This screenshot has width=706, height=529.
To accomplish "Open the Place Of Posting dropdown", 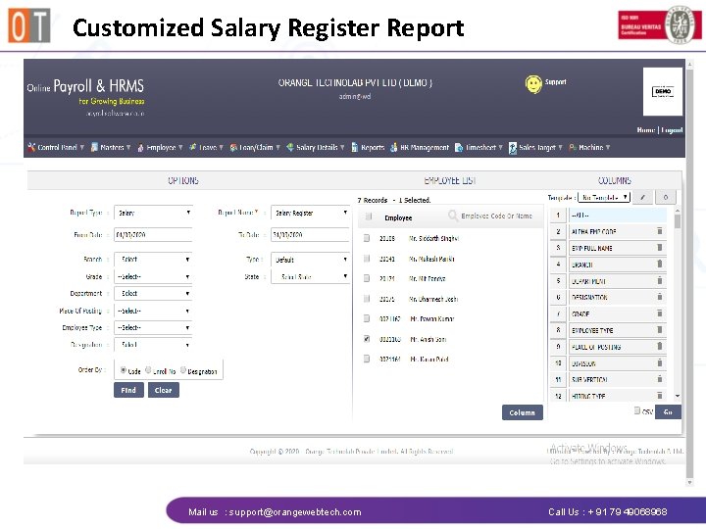I will point(154,311).
